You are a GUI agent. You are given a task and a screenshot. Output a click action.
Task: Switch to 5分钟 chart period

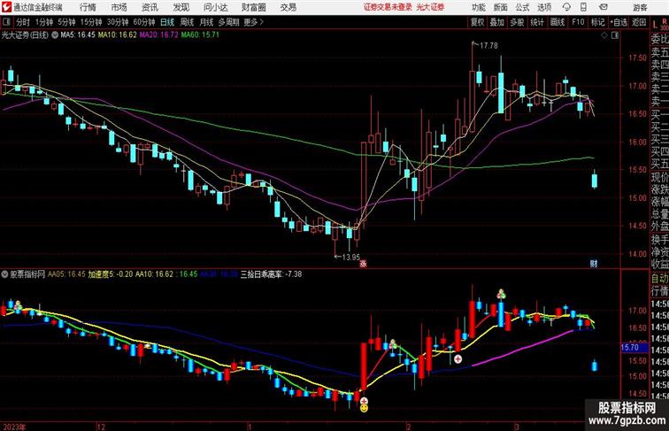pos(66,22)
